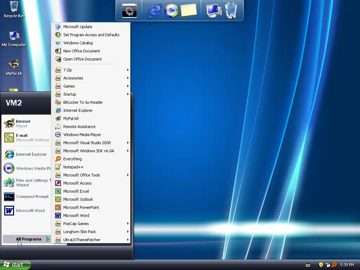Click the on-screen keyboard tray icon
Screen dimensions: 360x270
[x=308, y=265]
